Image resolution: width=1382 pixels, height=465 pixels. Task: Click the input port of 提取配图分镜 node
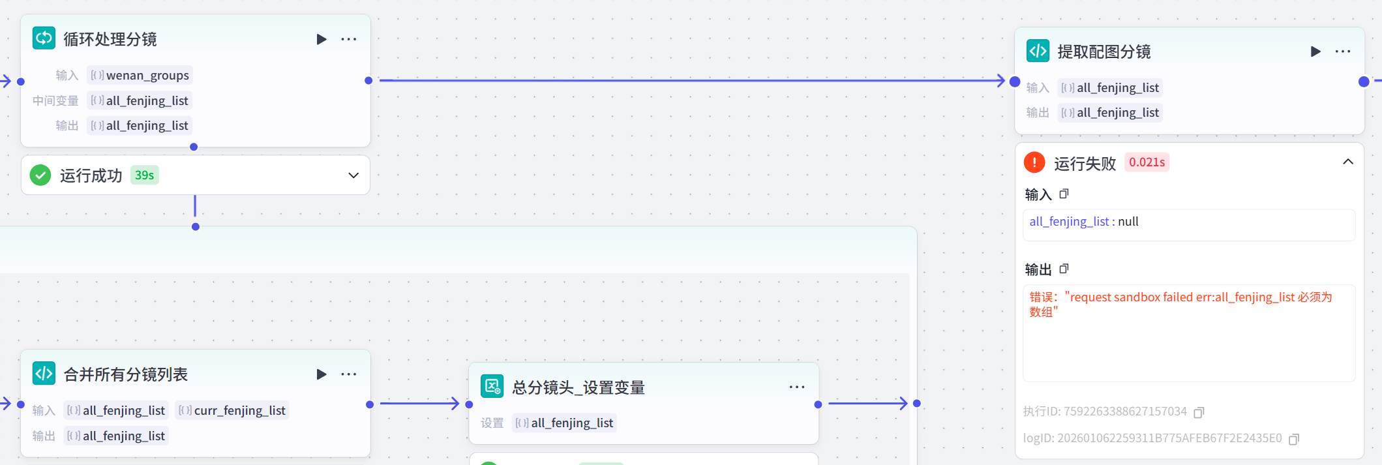pos(1015,82)
